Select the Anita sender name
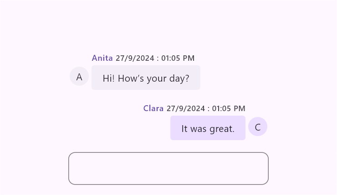 point(102,58)
